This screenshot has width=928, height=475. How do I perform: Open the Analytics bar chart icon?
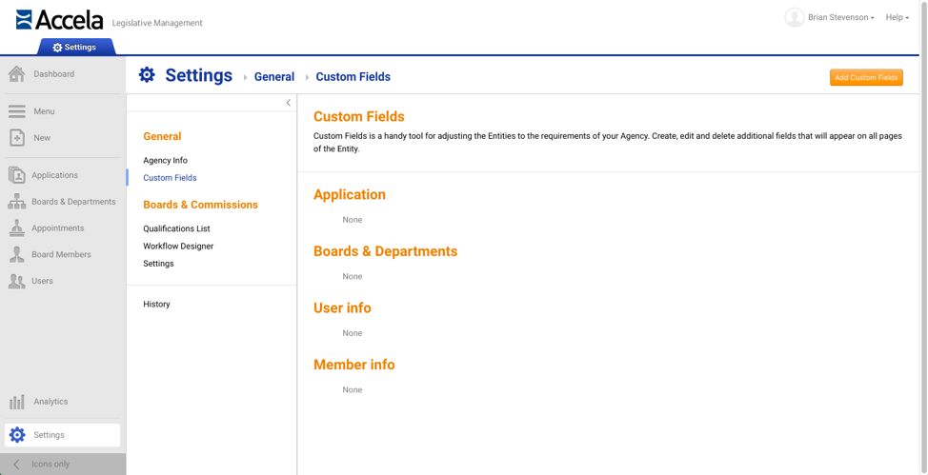pos(16,402)
